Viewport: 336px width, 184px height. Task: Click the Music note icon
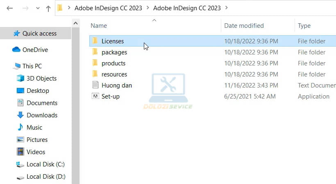tap(20, 128)
